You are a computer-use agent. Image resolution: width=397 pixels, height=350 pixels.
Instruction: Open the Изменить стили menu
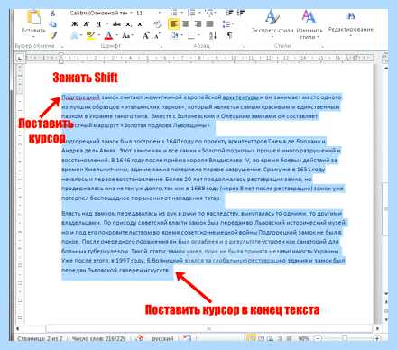coord(309,24)
